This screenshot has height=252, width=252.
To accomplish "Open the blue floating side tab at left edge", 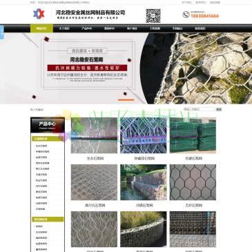I will (x=2, y=32).
